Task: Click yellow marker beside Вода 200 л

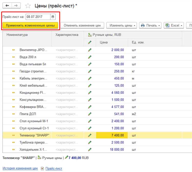Action: [14, 57]
